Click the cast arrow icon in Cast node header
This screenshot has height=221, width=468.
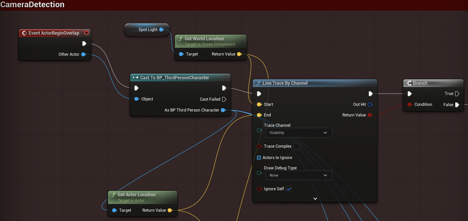[136, 77]
